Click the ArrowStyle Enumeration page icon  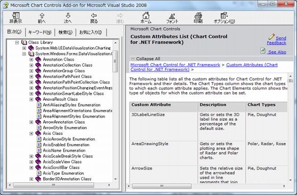click(39, 128)
